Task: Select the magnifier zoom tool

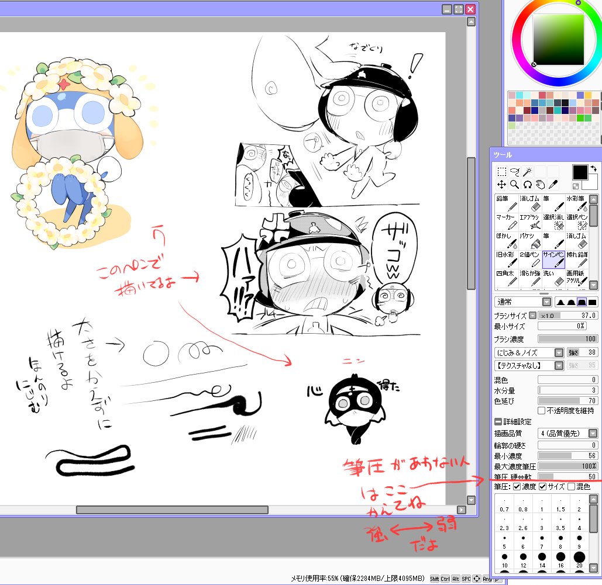Action: tap(514, 185)
